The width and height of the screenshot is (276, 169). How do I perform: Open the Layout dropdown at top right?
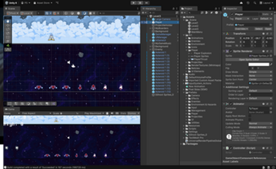266,3
